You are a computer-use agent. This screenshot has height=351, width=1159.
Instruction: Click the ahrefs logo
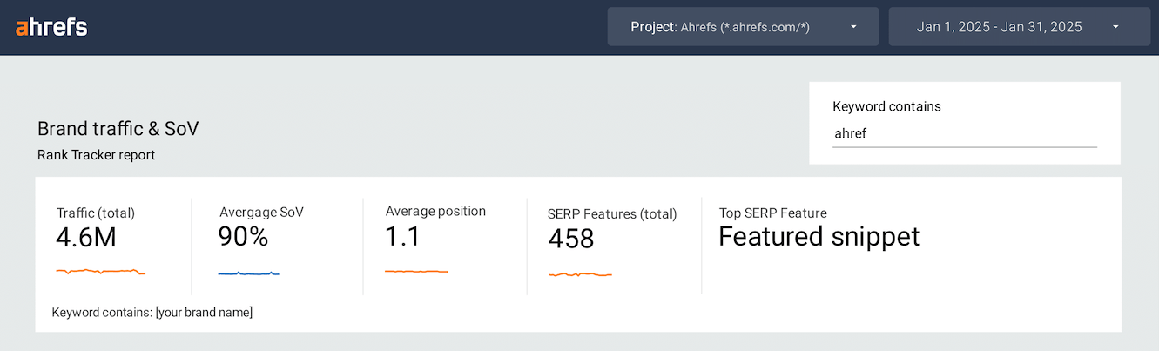pyautogui.click(x=51, y=27)
